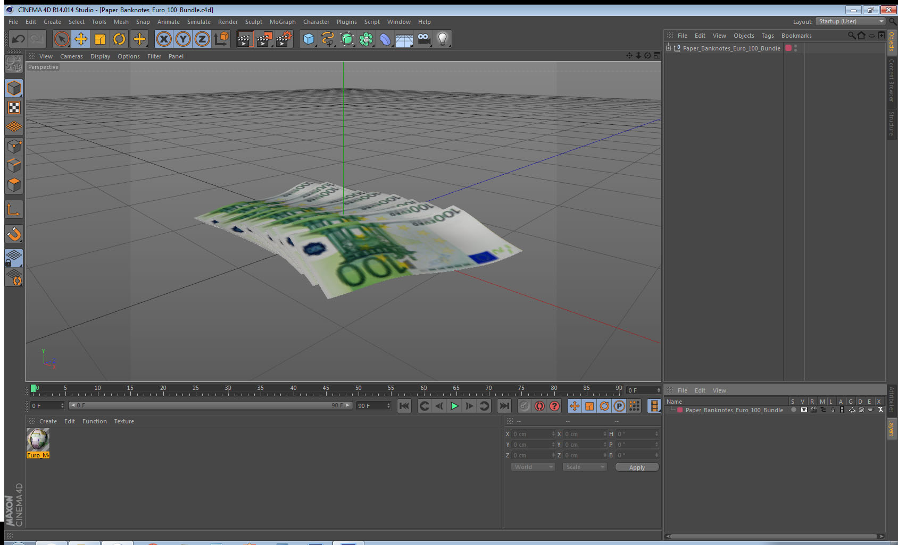This screenshot has width=898, height=545.
Task: Open the World coordinate dropdown
Action: click(533, 467)
